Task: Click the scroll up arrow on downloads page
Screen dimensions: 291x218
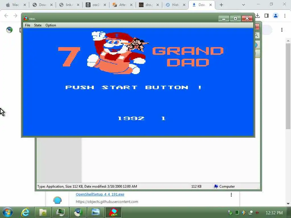Action: [x=288, y=41]
